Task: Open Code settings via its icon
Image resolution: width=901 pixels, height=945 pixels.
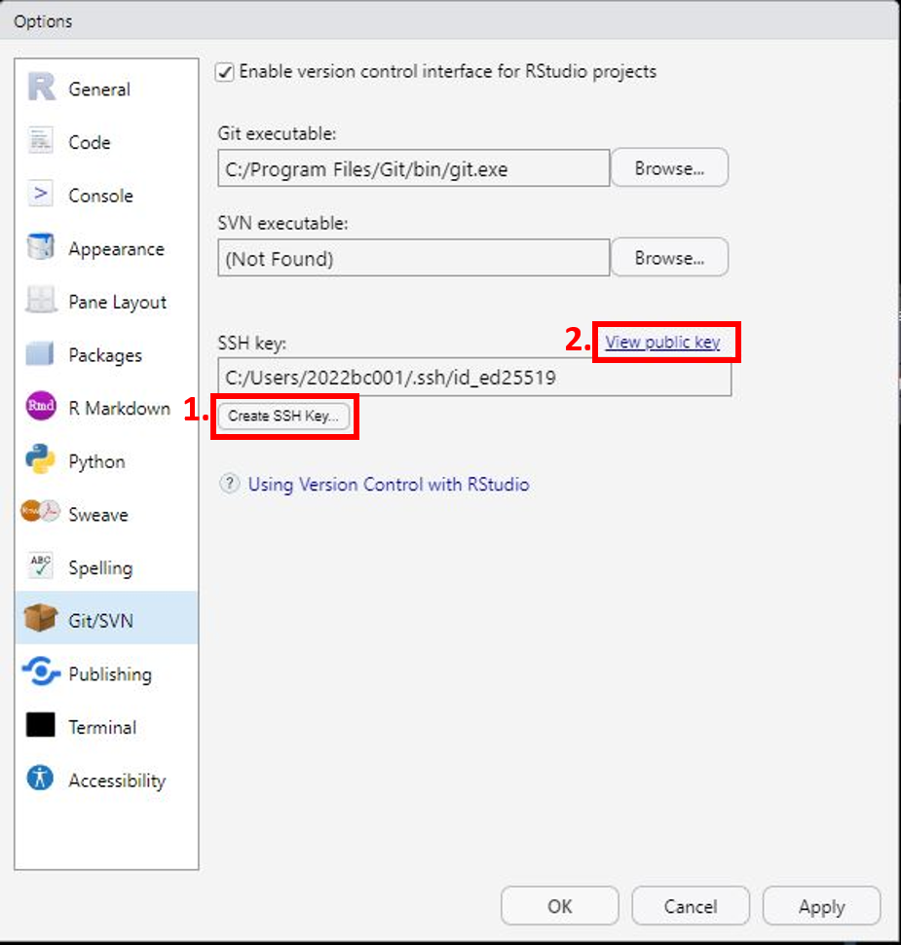Action: (41, 142)
